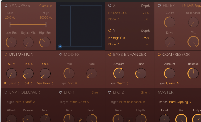Click the LFO 1 power icon
Image resolution: width=201 pixels, height=122 pixels.
[x=60, y=92]
